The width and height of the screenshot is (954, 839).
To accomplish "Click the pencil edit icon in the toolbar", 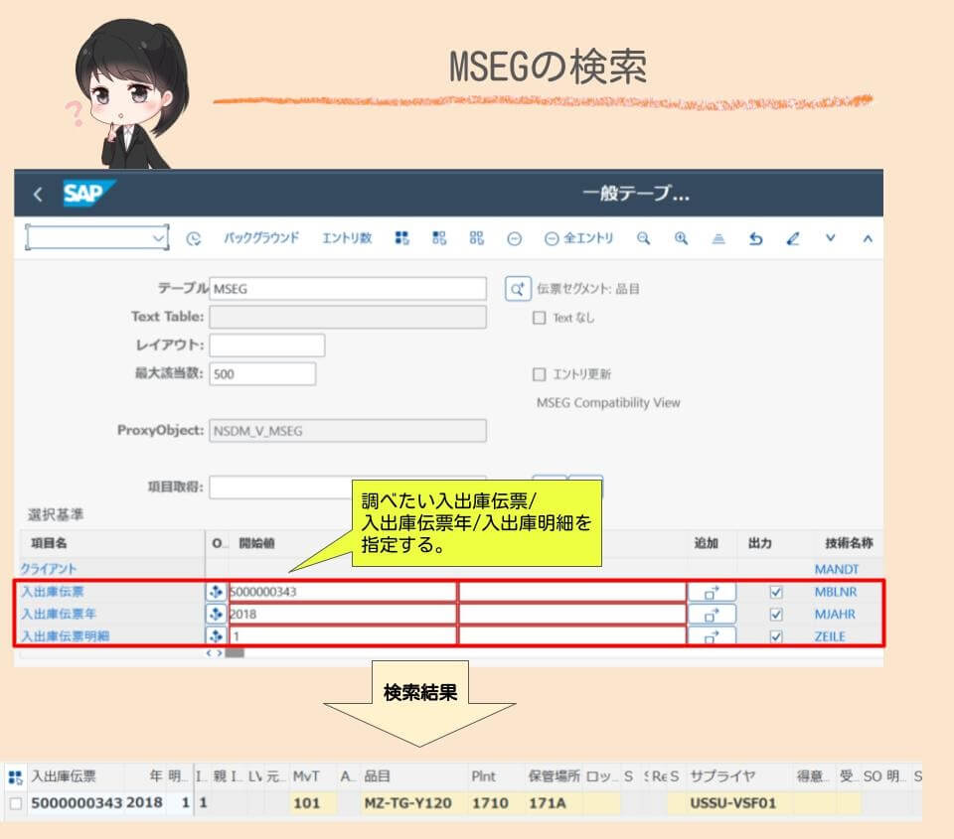I will click(x=793, y=237).
